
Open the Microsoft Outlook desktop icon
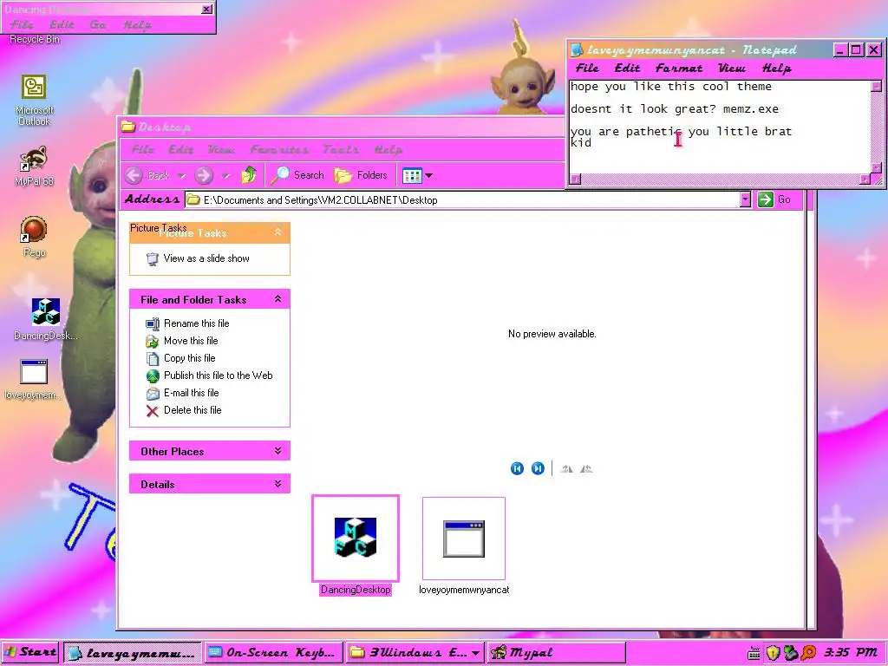click(x=34, y=100)
